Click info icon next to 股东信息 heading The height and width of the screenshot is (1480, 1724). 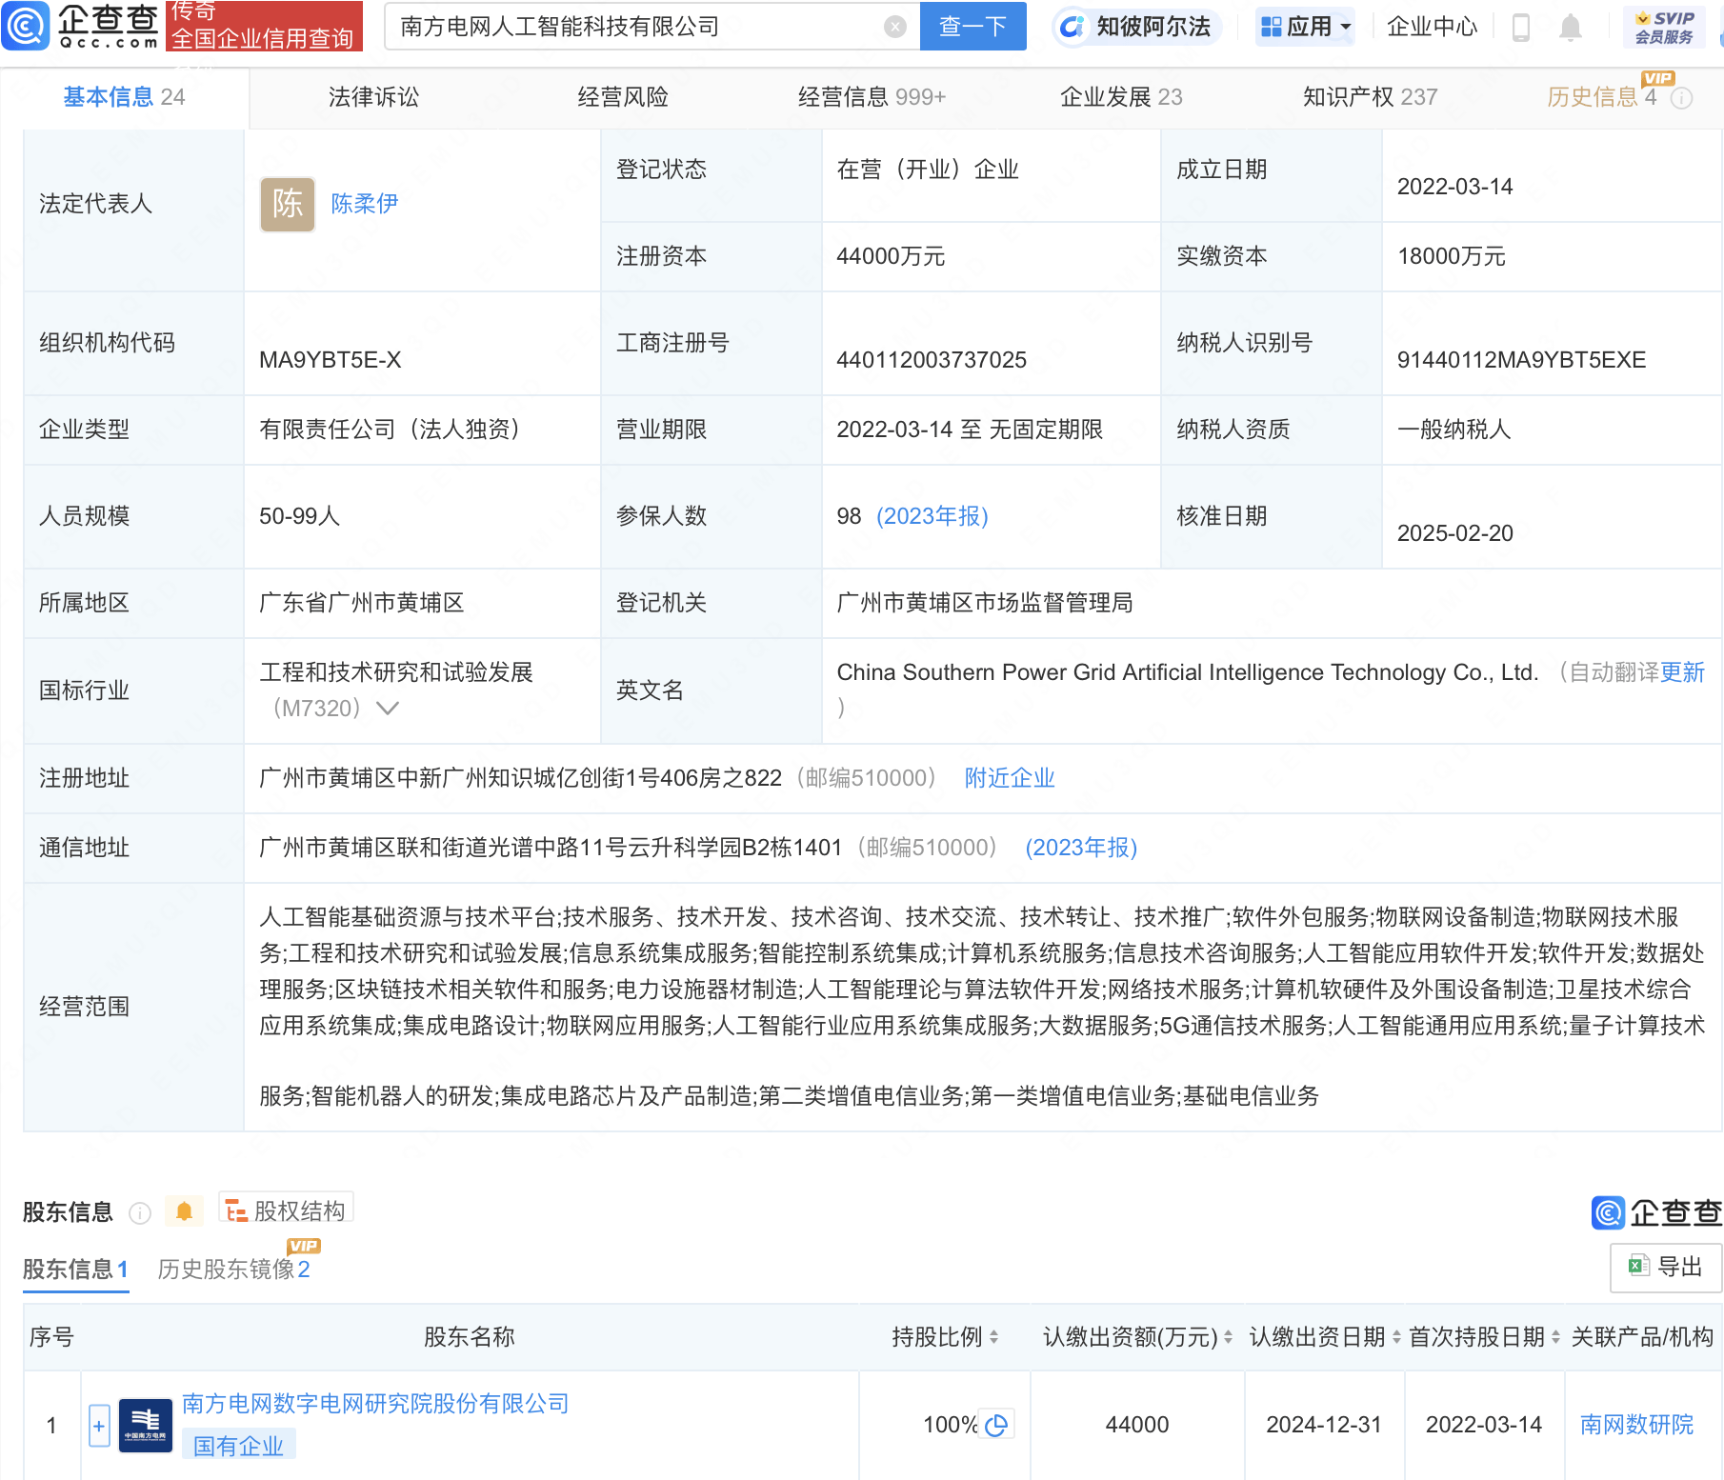(x=140, y=1212)
